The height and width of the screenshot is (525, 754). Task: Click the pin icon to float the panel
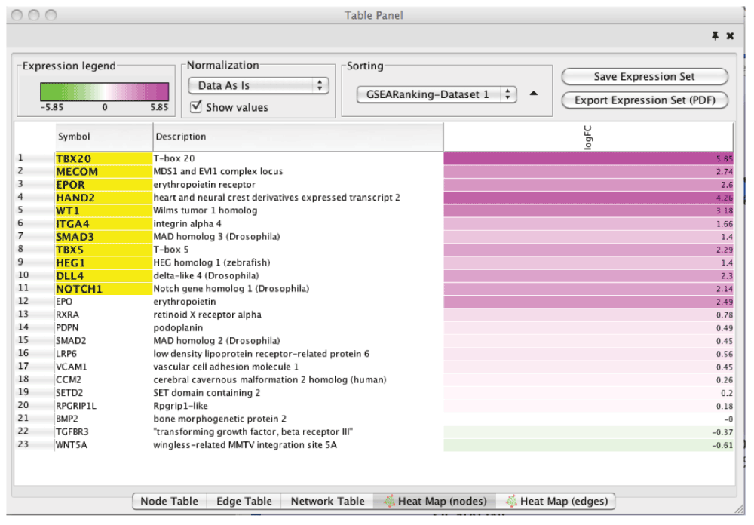click(715, 35)
